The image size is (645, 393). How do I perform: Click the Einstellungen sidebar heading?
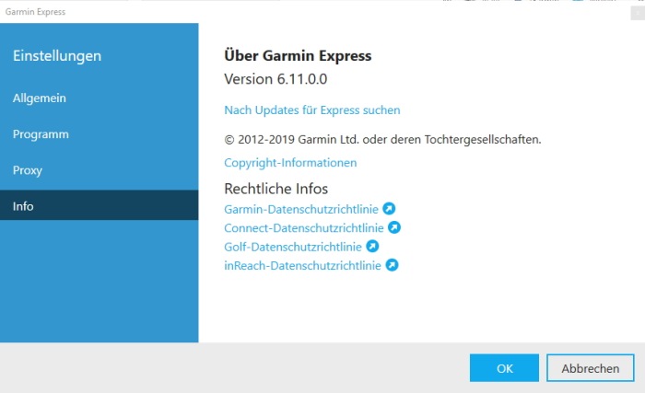57,56
